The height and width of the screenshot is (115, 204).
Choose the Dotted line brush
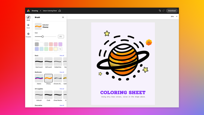(x=58, y=62)
